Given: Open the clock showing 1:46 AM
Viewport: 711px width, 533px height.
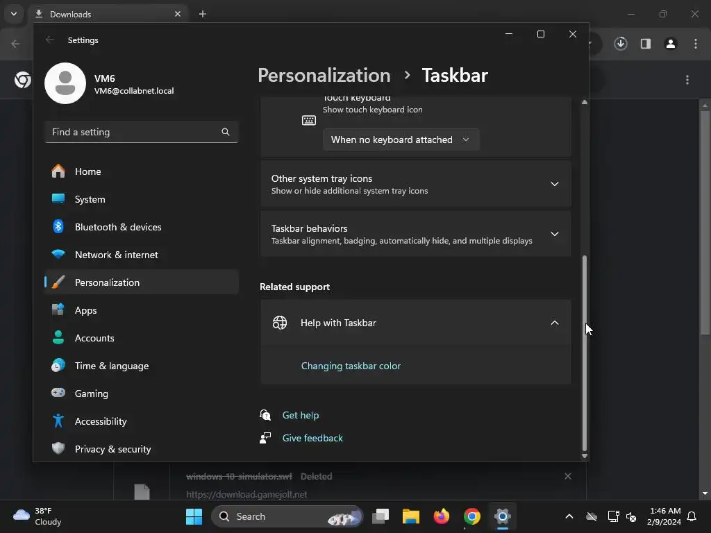Looking at the screenshot, I should pyautogui.click(x=664, y=516).
